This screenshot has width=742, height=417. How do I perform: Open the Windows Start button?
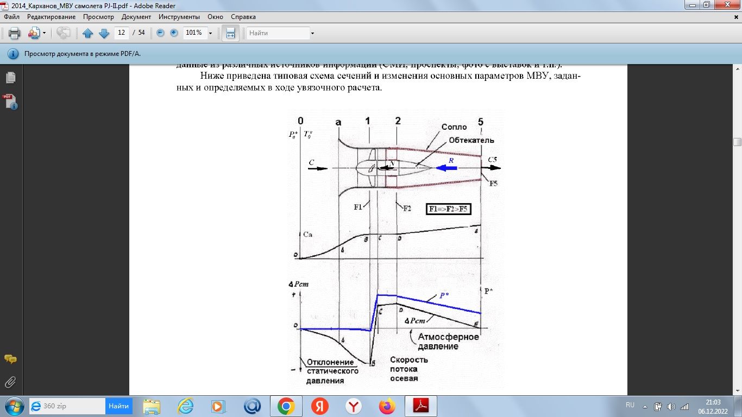coord(13,406)
